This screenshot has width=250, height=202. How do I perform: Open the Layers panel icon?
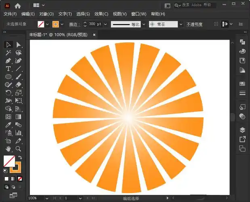pyautogui.click(x=242, y=130)
